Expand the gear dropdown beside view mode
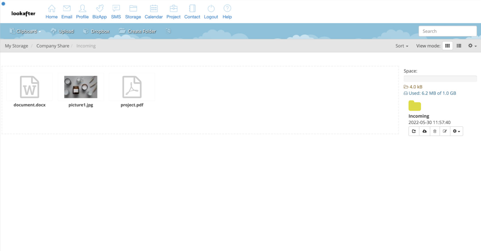This screenshot has width=481, height=251. click(472, 46)
